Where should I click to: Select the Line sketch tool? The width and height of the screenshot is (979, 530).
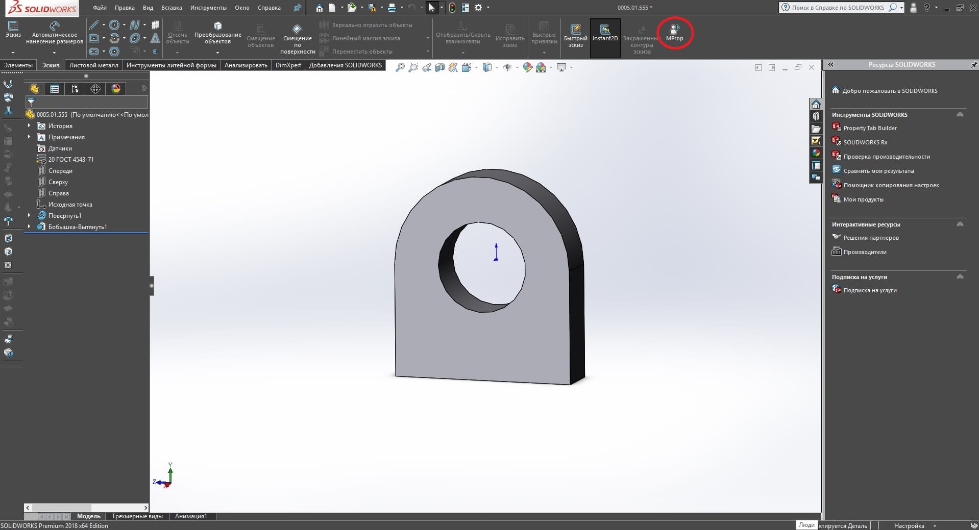[94, 25]
